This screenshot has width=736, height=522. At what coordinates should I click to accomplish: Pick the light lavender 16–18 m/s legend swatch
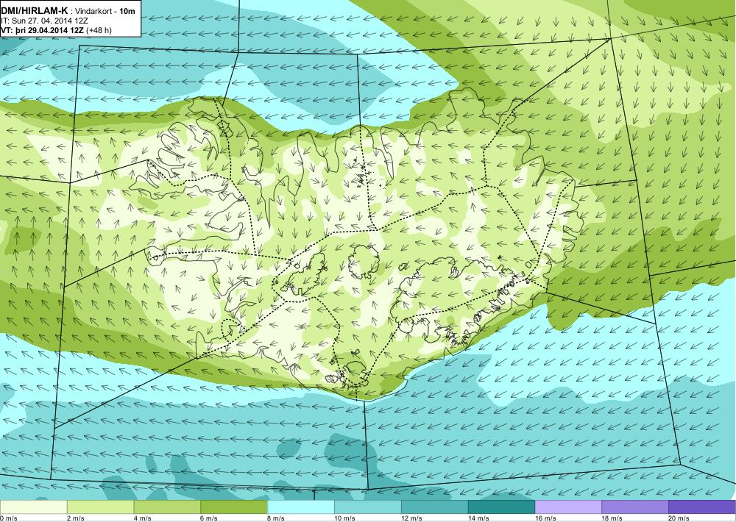coord(568,507)
